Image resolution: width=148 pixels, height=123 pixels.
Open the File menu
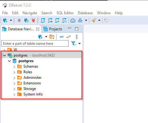coord(5,13)
